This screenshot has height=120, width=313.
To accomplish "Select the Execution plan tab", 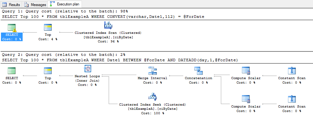I will pos(64,4).
